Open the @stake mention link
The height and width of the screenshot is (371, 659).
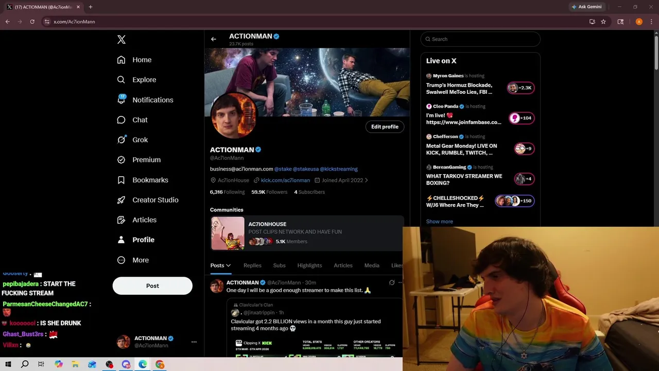pyautogui.click(x=283, y=169)
